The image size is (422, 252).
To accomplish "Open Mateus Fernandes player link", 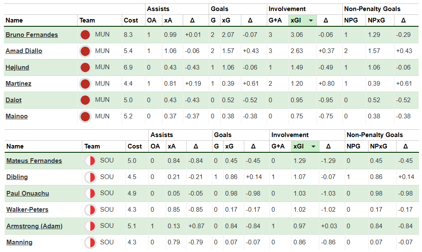I will point(34,161).
